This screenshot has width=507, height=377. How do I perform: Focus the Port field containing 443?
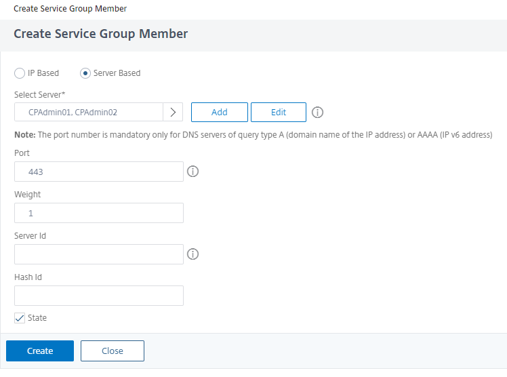coord(99,172)
